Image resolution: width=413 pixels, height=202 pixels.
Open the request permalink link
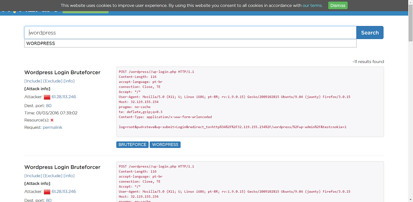coord(52,127)
